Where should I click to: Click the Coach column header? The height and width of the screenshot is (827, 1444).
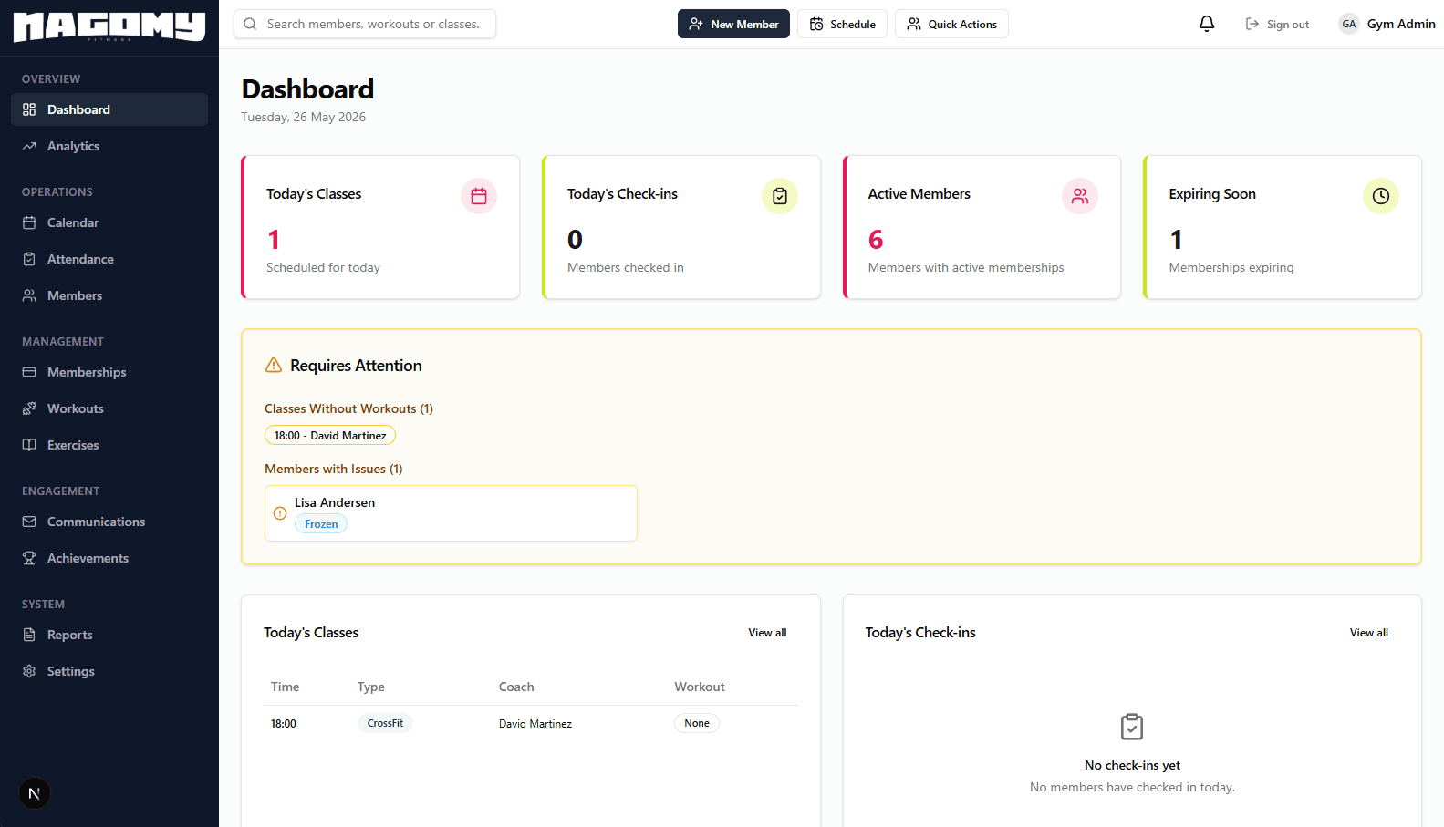(x=516, y=687)
